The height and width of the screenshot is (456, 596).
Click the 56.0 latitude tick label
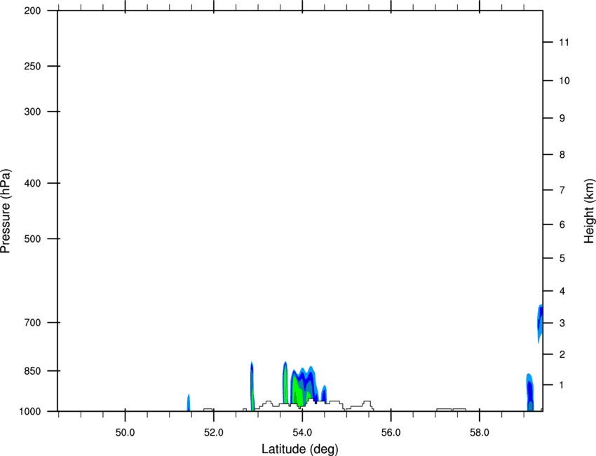[x=391, y=433]
